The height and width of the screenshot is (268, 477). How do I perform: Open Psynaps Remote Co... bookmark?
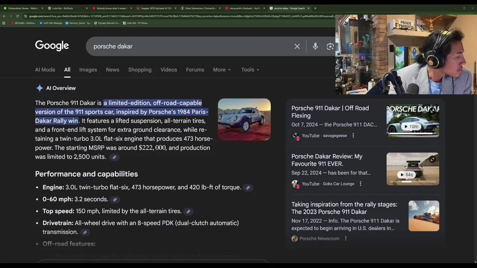tap(107, 23)
